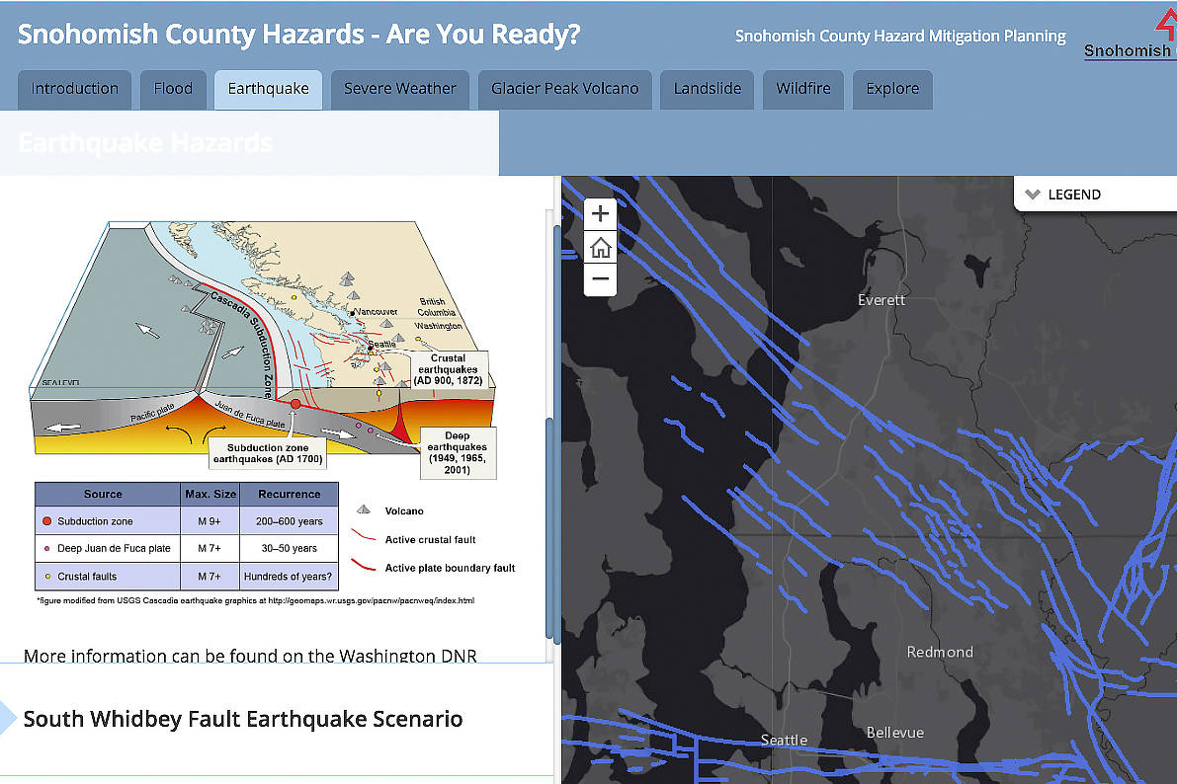Viewport: 1177px width, 784px height.
Task: Open the LEGEND dropdown
Action: point(1073,194)
